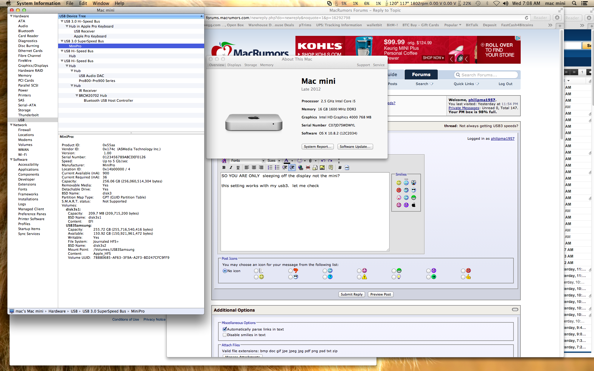Viewport: 594px width, 371px height.
Task: Align reply text right
Action: (x=261, y=168)
